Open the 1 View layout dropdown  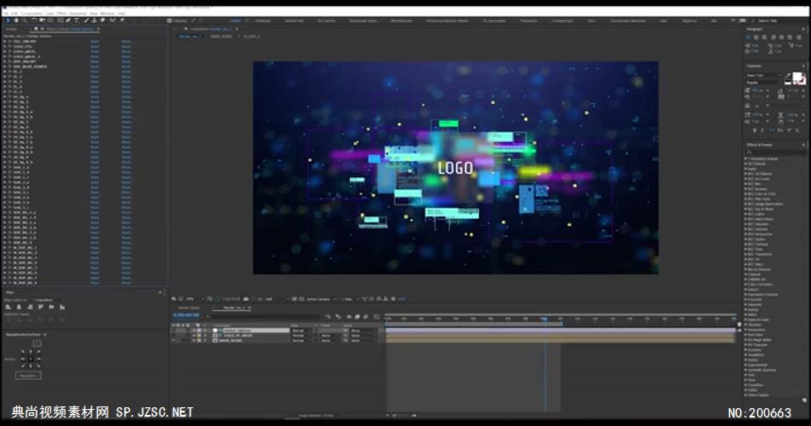[349, 299]
